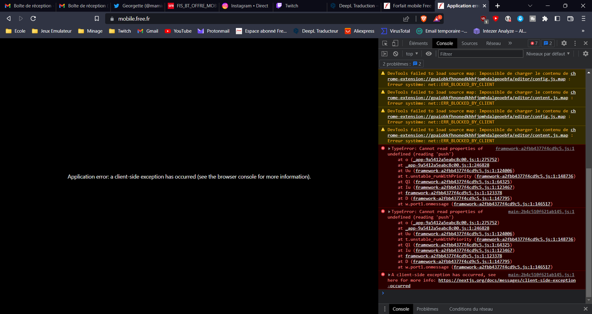Open the DeepL Traducteur bookmark
The width and height of the screenshot is (592, 314).
pyautogui.click(x=315, y=31)
